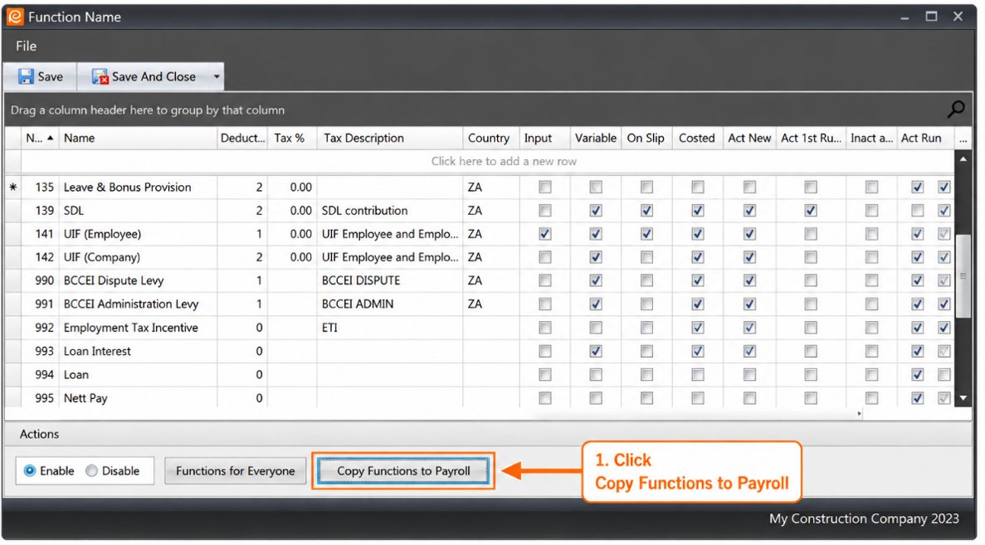This screenshot has width=985, height=545.
Task: Click the Act New column header
Action: [x=749, y=139]
